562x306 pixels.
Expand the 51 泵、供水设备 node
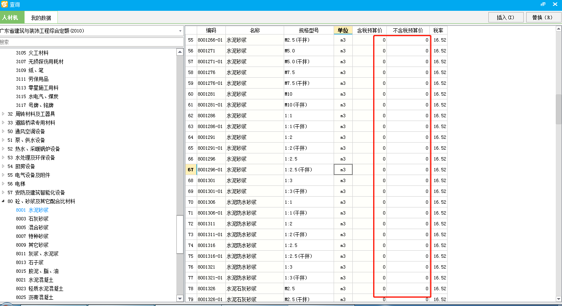[4, 140]
